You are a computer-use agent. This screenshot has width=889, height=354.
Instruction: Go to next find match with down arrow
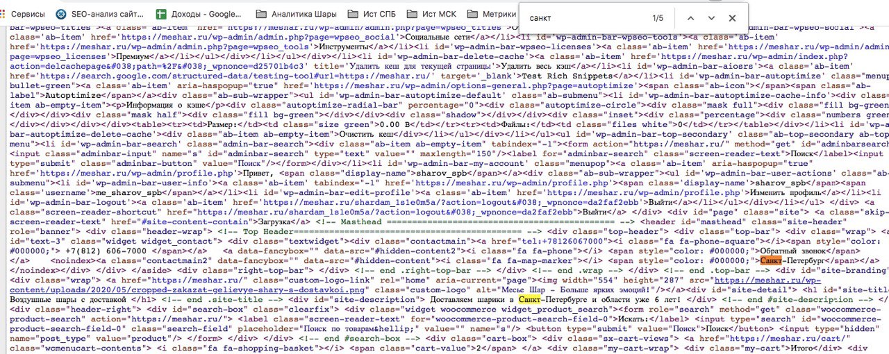(x=711, y=18)
